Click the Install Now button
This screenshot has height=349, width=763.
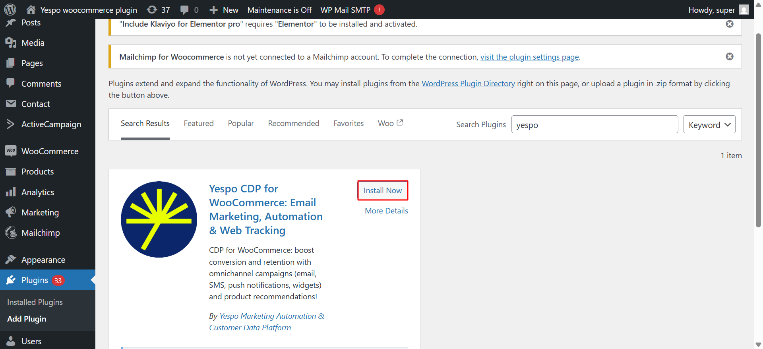[383, 190]
